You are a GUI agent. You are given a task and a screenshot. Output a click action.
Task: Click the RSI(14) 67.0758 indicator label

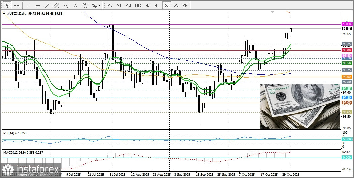(15, 133)
